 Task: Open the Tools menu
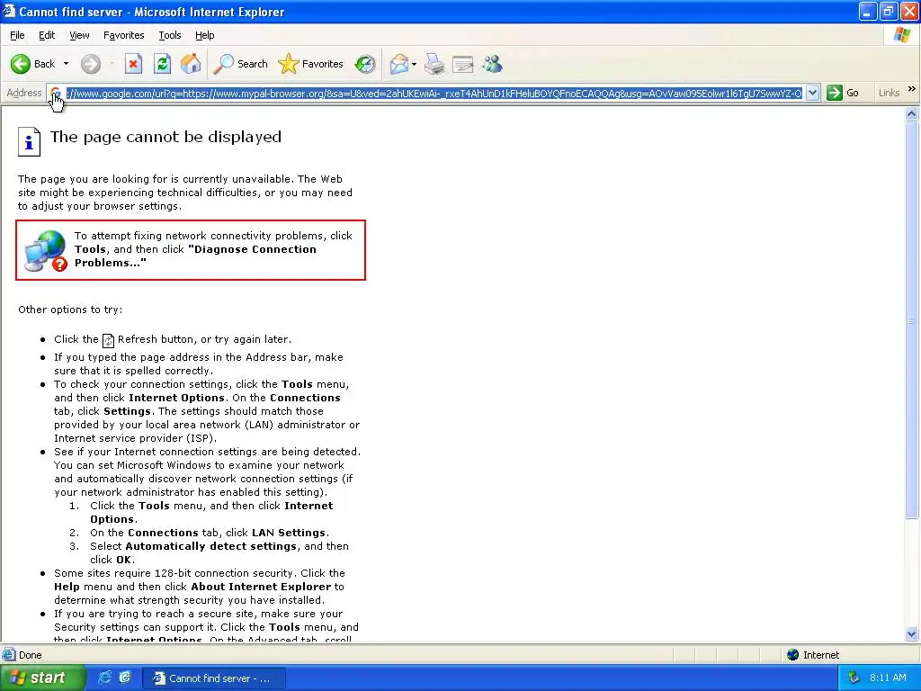click(170, 35)
